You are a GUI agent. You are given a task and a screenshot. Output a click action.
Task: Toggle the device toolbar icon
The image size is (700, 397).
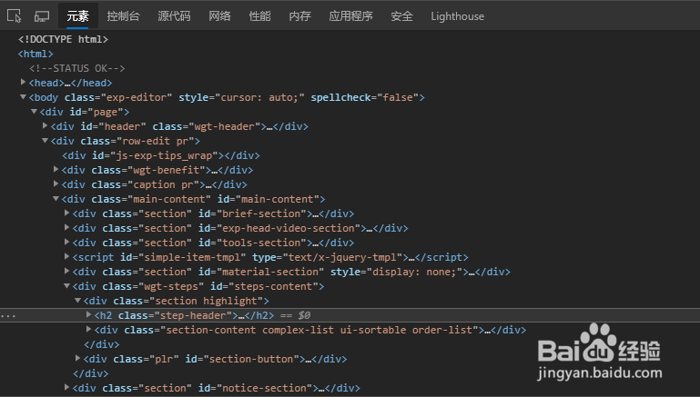[42, 16]
